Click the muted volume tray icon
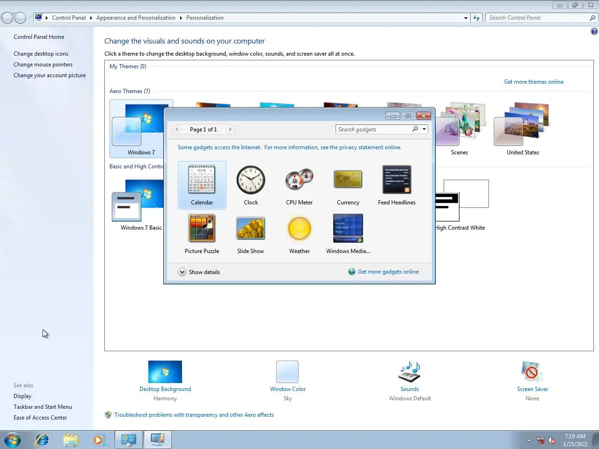The image size is (599, 449). (552, 440)
